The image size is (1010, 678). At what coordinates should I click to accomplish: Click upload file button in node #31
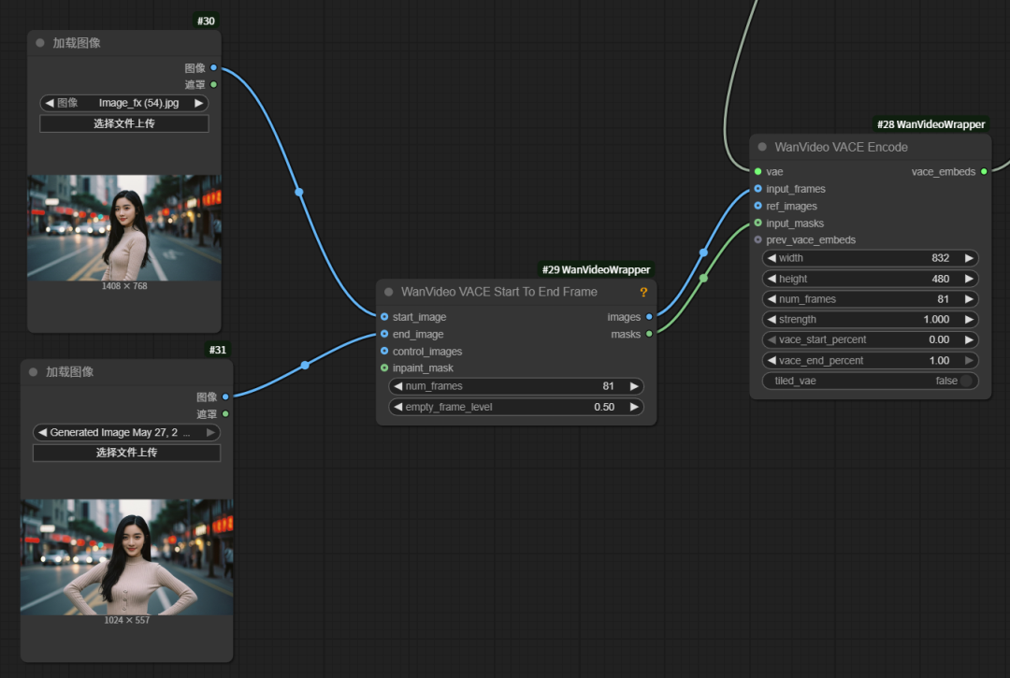(126, 453)
